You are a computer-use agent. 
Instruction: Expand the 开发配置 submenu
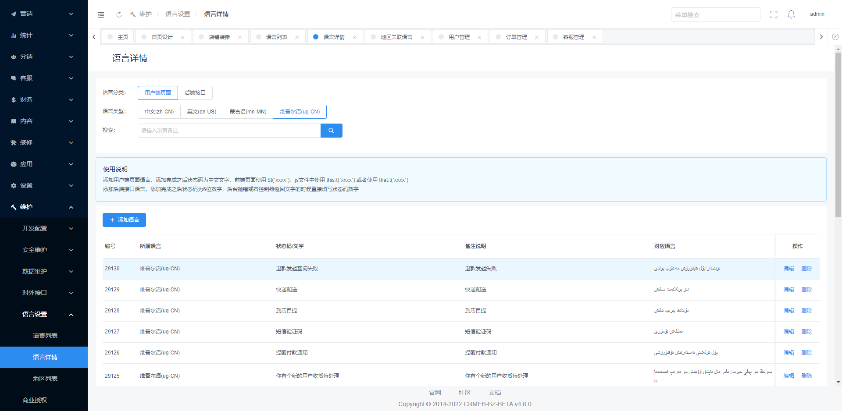point(44,229)
